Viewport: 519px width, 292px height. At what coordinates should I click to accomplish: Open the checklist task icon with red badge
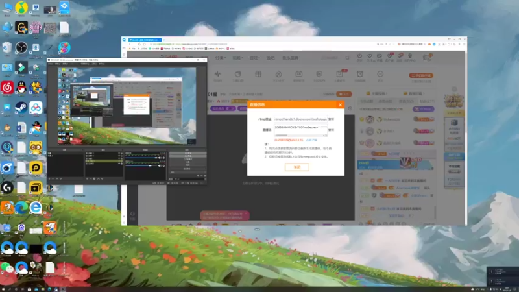click(x=339, y=74)
